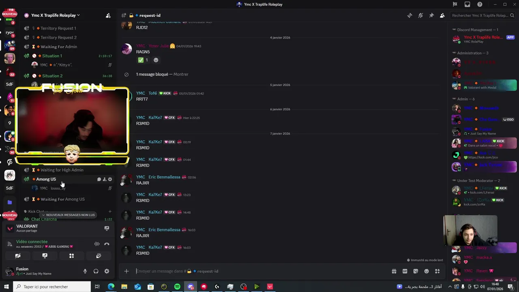The height and width of the screenshot is (292, 519).
Task: Toggle the camera off button
Action: 18,256
